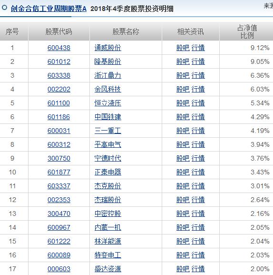Open the 中密控股 stock name link
Screen dimensions: 273x275
(x=108, y=214)
